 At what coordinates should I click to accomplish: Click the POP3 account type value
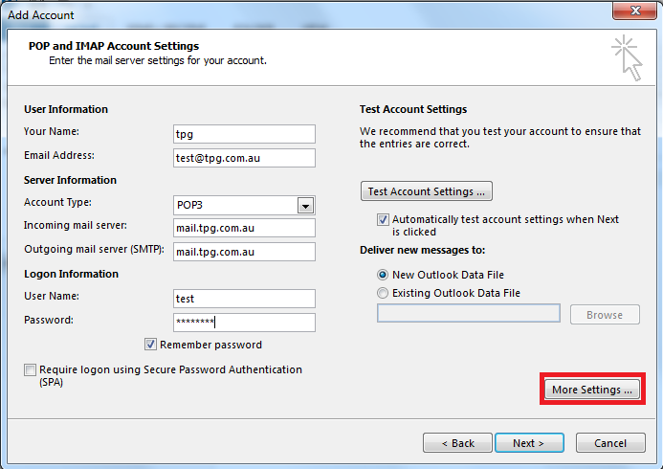(189, 205)
